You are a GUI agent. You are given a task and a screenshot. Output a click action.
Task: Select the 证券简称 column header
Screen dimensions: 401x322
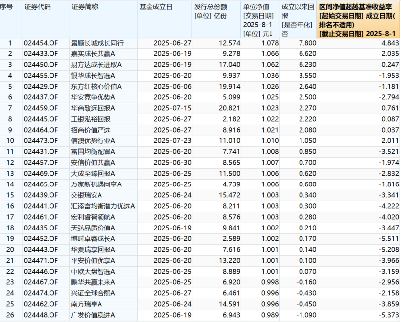[x=85, y=7]
